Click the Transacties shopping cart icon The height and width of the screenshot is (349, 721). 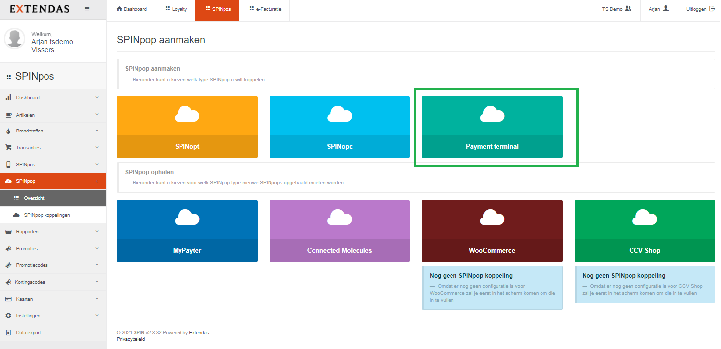tap(8, 147)
